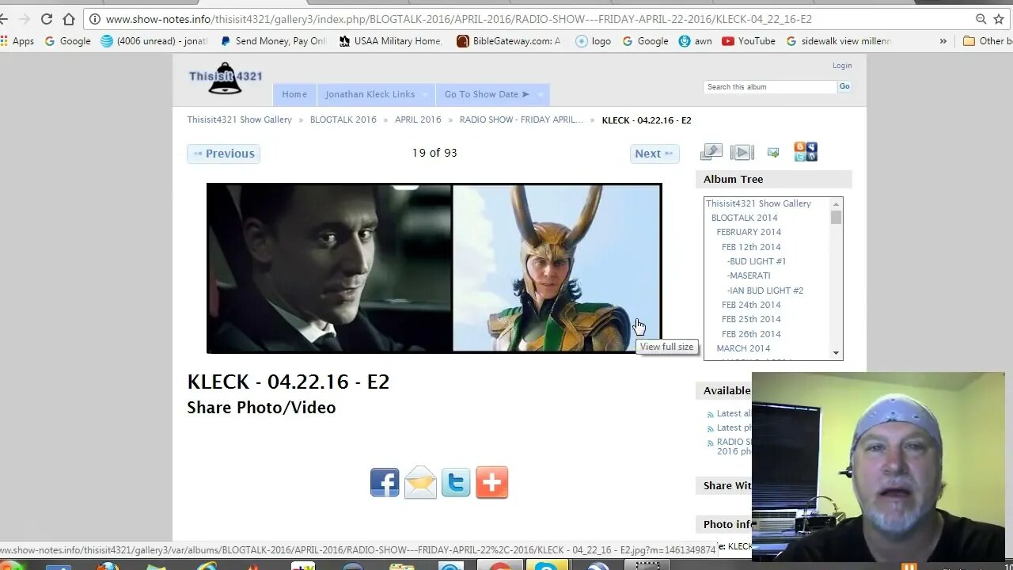Image resolution: width=1013 pixels, height=570 pixels.
Task: Select Thisisit4321 Show Gallery in album tree
Action: (x=758, y=203)
